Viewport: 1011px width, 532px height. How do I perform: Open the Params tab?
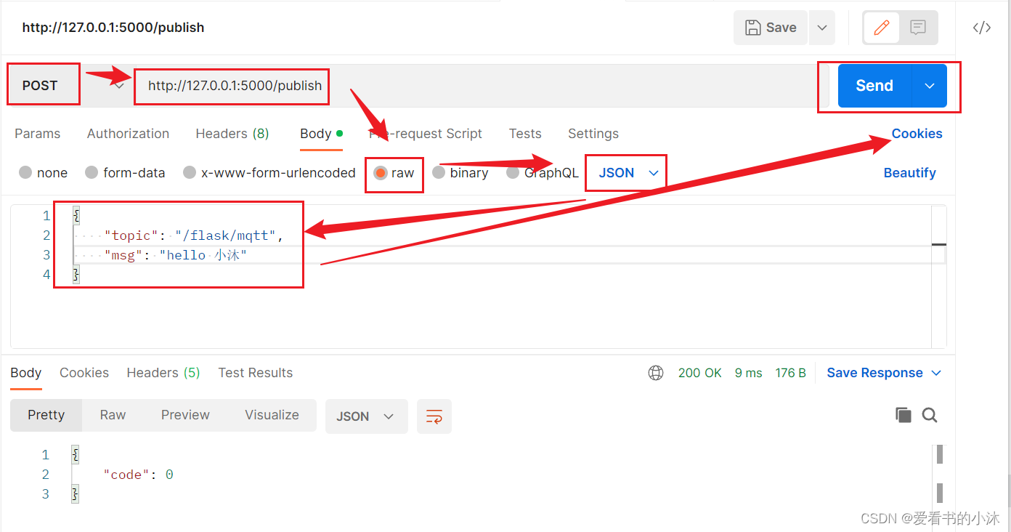click(38, 134)
